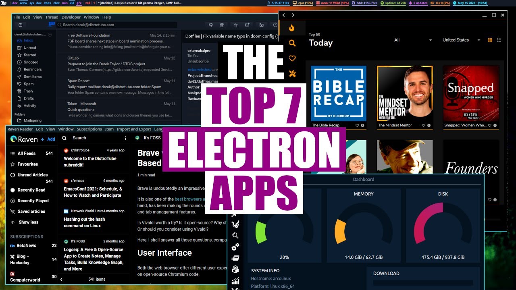516x290 pixels.
Task: Go forward in the podcast app
Action: [293, 15]
